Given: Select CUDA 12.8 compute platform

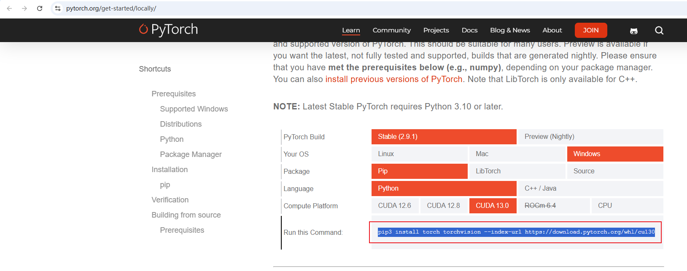Looking at the screenshot, I should click(x=444, y=206).
